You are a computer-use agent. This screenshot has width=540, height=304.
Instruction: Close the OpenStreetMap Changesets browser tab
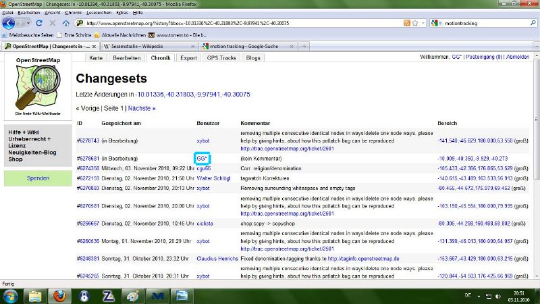tap(94, 46)
